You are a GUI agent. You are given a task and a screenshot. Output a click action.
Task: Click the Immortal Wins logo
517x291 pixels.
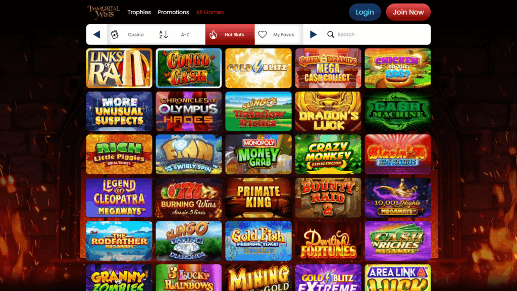(x=104, y=12)
